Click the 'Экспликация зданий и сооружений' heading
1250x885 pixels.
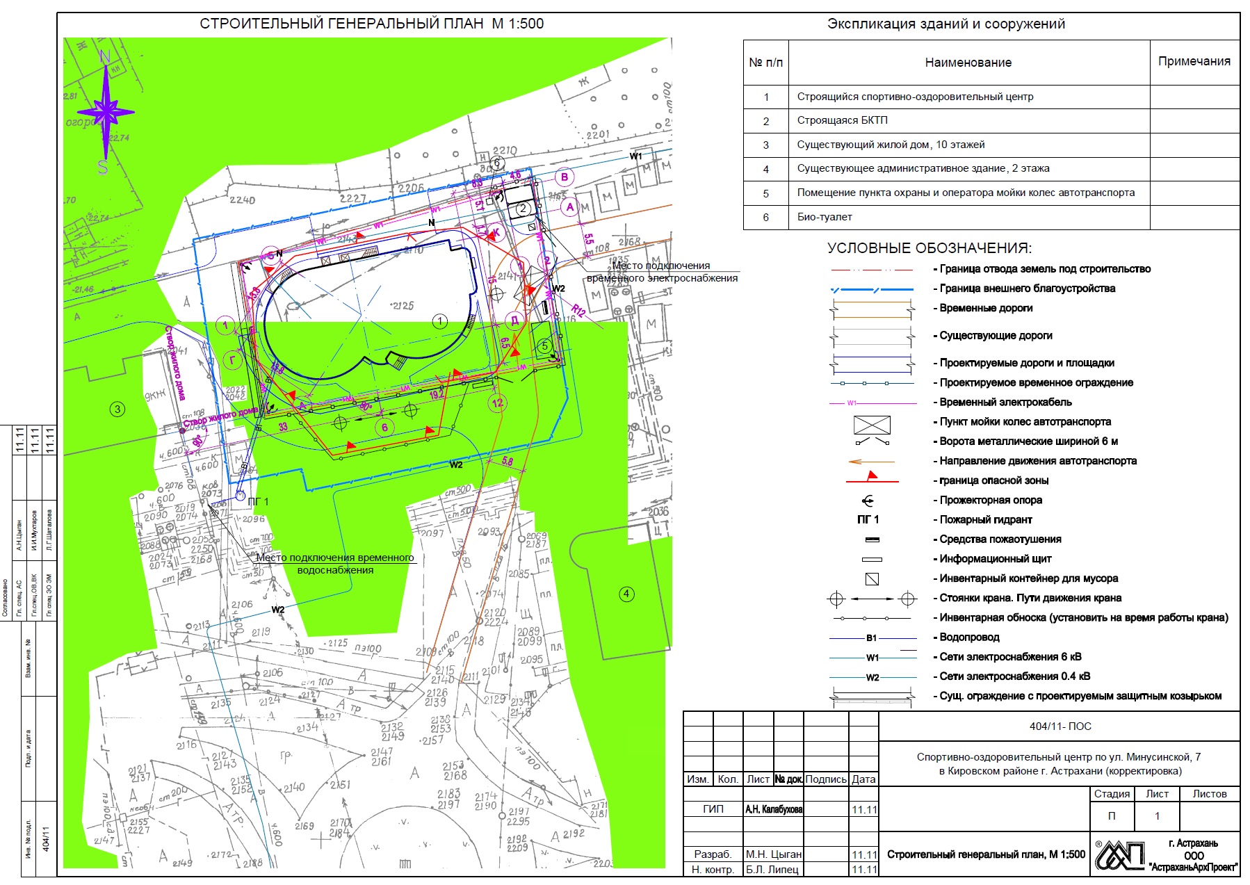point(945,24)
